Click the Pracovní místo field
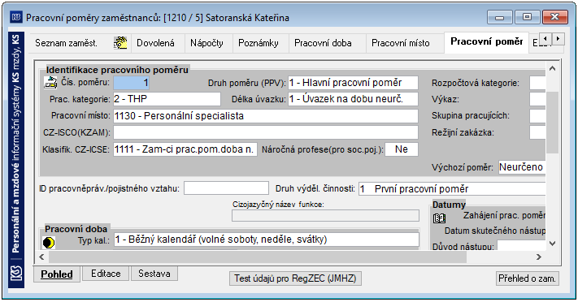 (x=266, y=115)
